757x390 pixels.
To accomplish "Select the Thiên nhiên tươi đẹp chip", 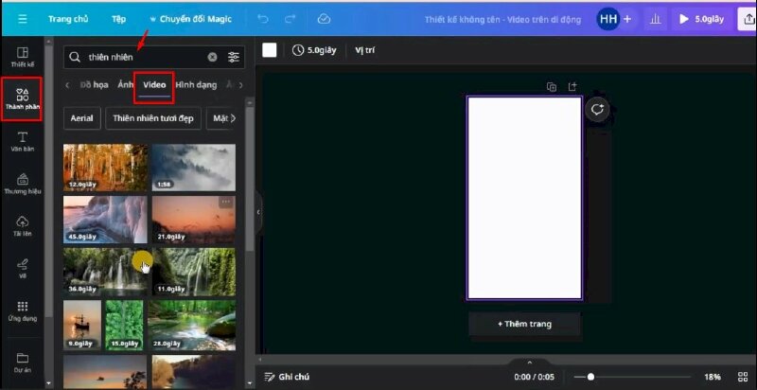I will coord(151,118).
